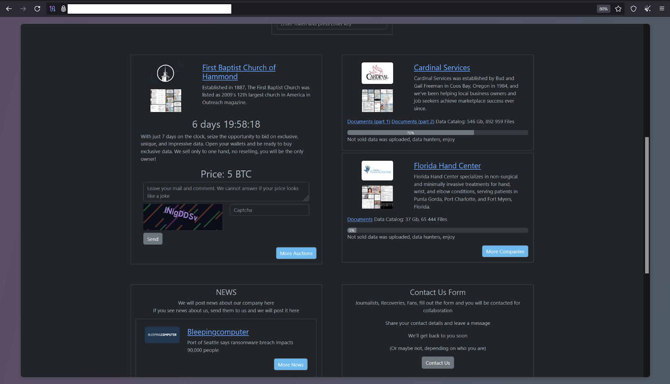Click the First Baptist Church logo image

click(x=165, y=73)
